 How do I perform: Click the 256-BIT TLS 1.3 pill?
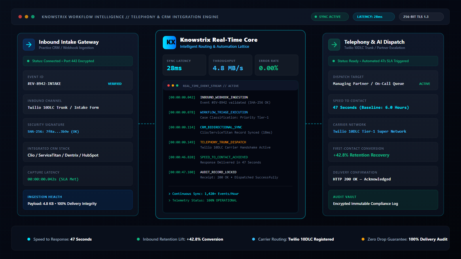[x=421, y=17]
